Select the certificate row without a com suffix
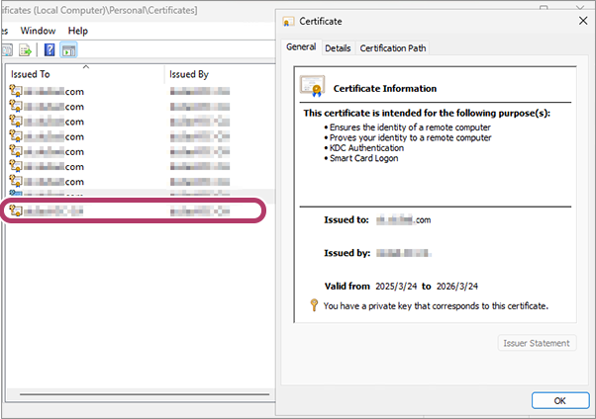This screenshot has height=419, width=596. point(133,210)
